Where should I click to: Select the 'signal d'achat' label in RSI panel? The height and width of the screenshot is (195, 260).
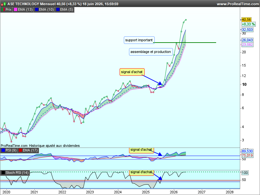click(141, 150)
